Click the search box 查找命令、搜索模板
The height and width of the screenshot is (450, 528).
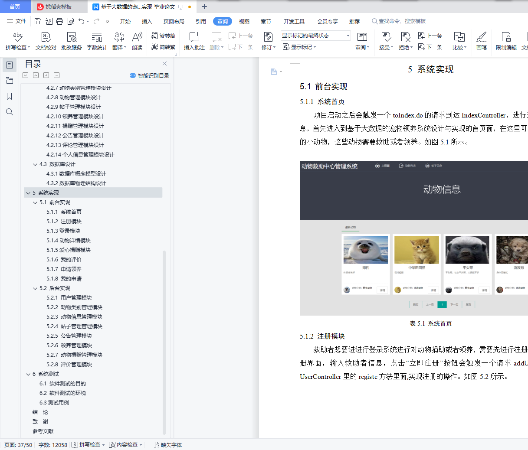click(399, 21)
